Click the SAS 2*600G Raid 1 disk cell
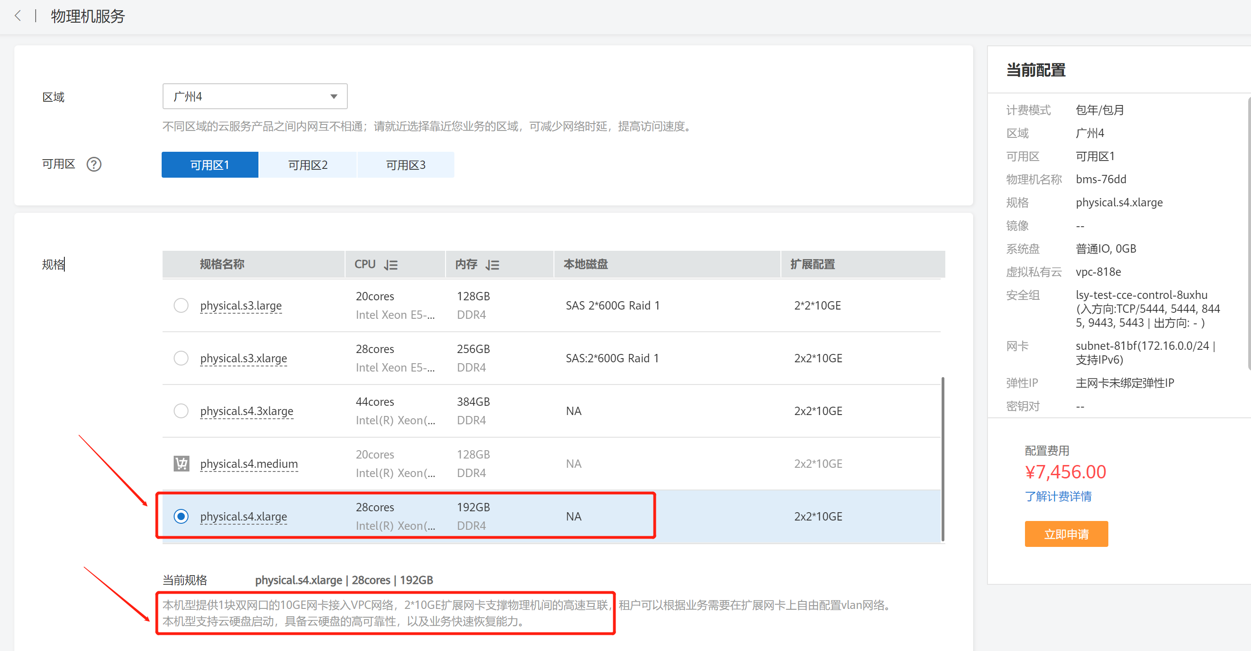 pyautogui.click(x=612, y=306)
